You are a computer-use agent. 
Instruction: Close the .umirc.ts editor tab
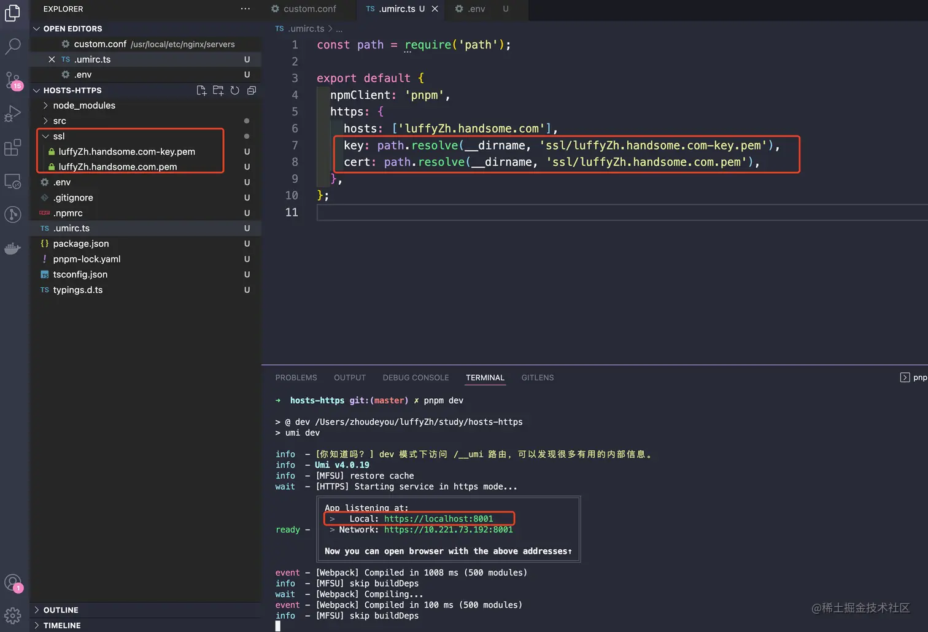[435, 9]
